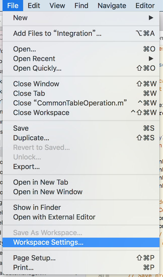Choose Close Tab

click(29, 94)
